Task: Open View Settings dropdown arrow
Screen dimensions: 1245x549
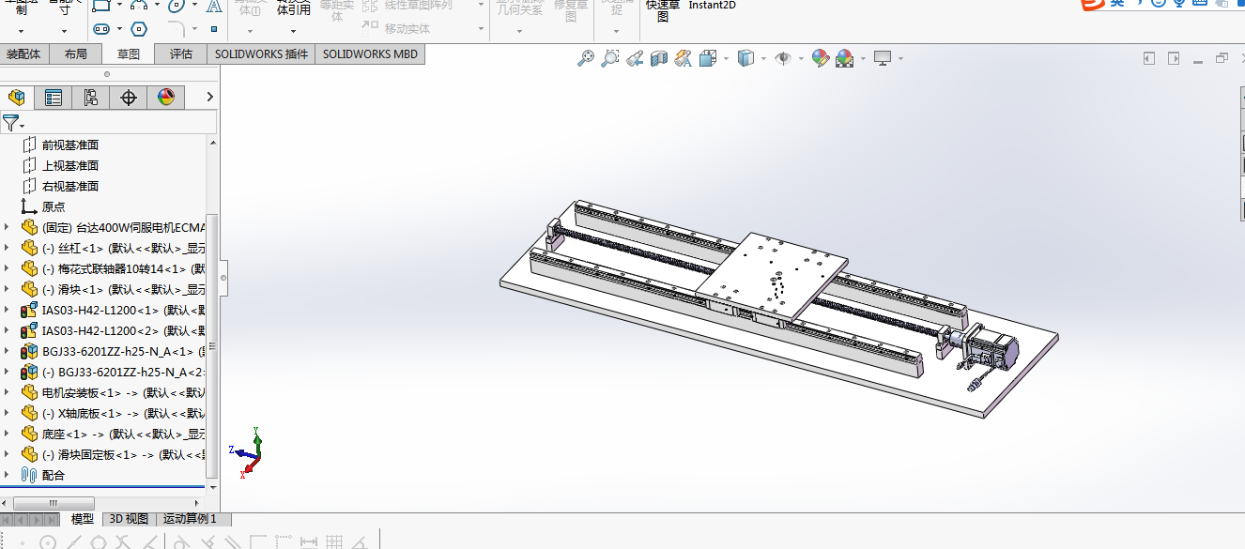Action: [x=900, y=58]
